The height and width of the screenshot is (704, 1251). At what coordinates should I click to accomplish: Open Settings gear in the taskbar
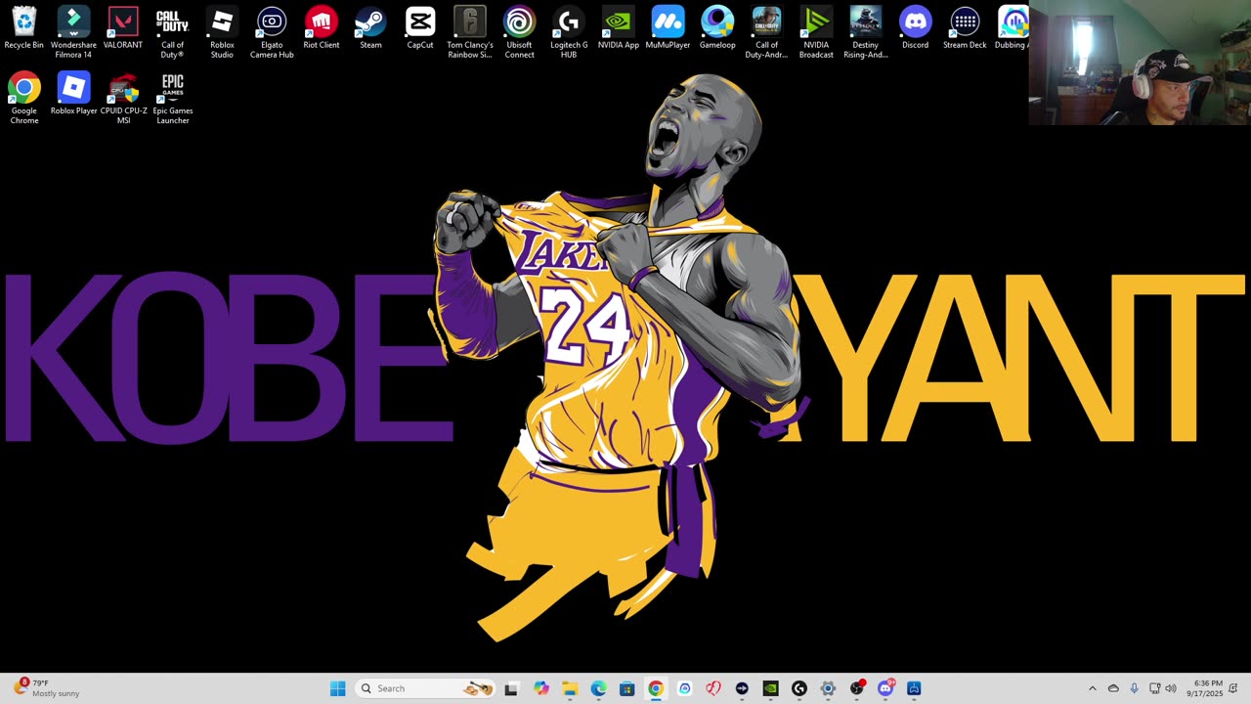pyautogui.click(x=828, y=688)
